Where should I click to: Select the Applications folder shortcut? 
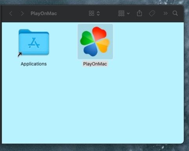[x=34, y=42]
